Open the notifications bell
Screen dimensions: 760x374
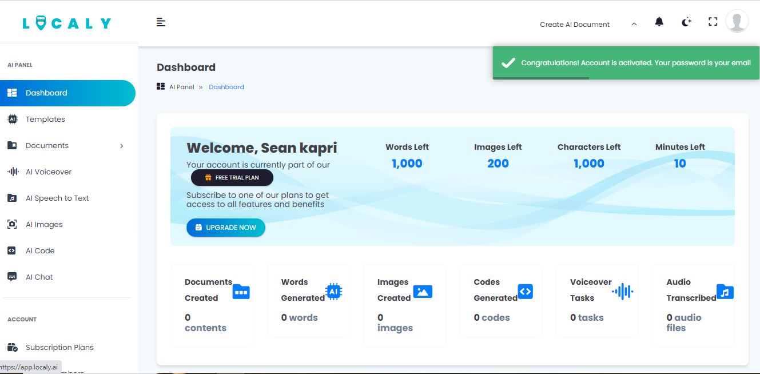[x=659, y=22]
